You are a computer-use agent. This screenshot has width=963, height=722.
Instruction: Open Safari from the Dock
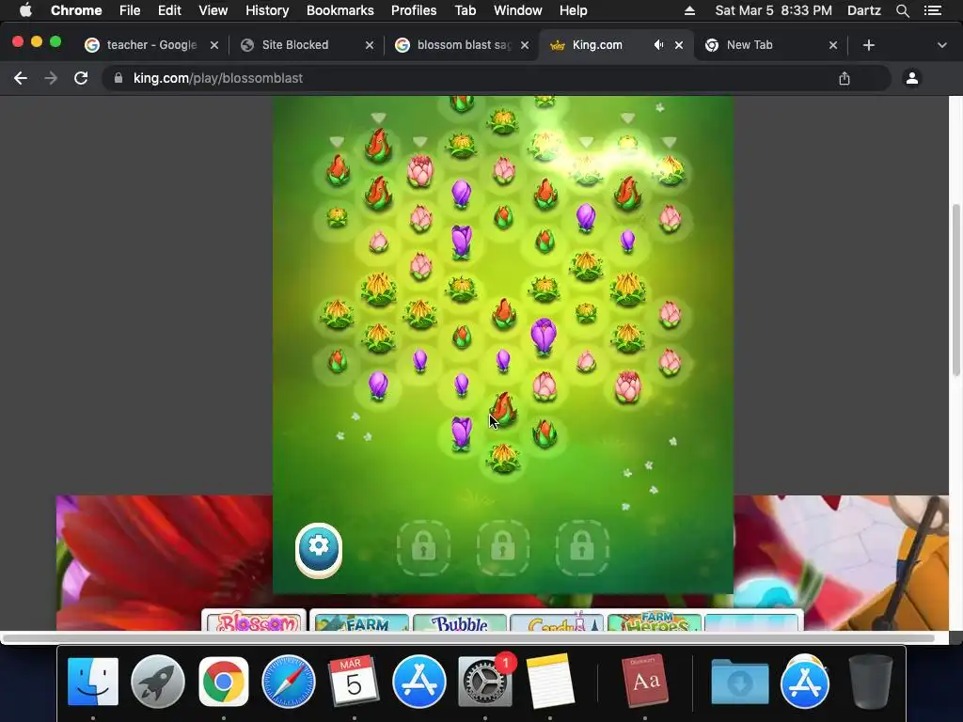coord(289,682)
